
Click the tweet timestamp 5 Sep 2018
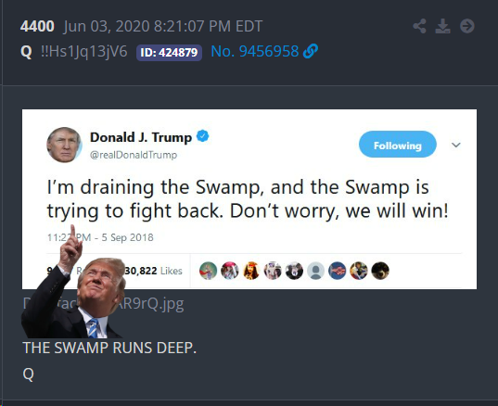point(127,237)
